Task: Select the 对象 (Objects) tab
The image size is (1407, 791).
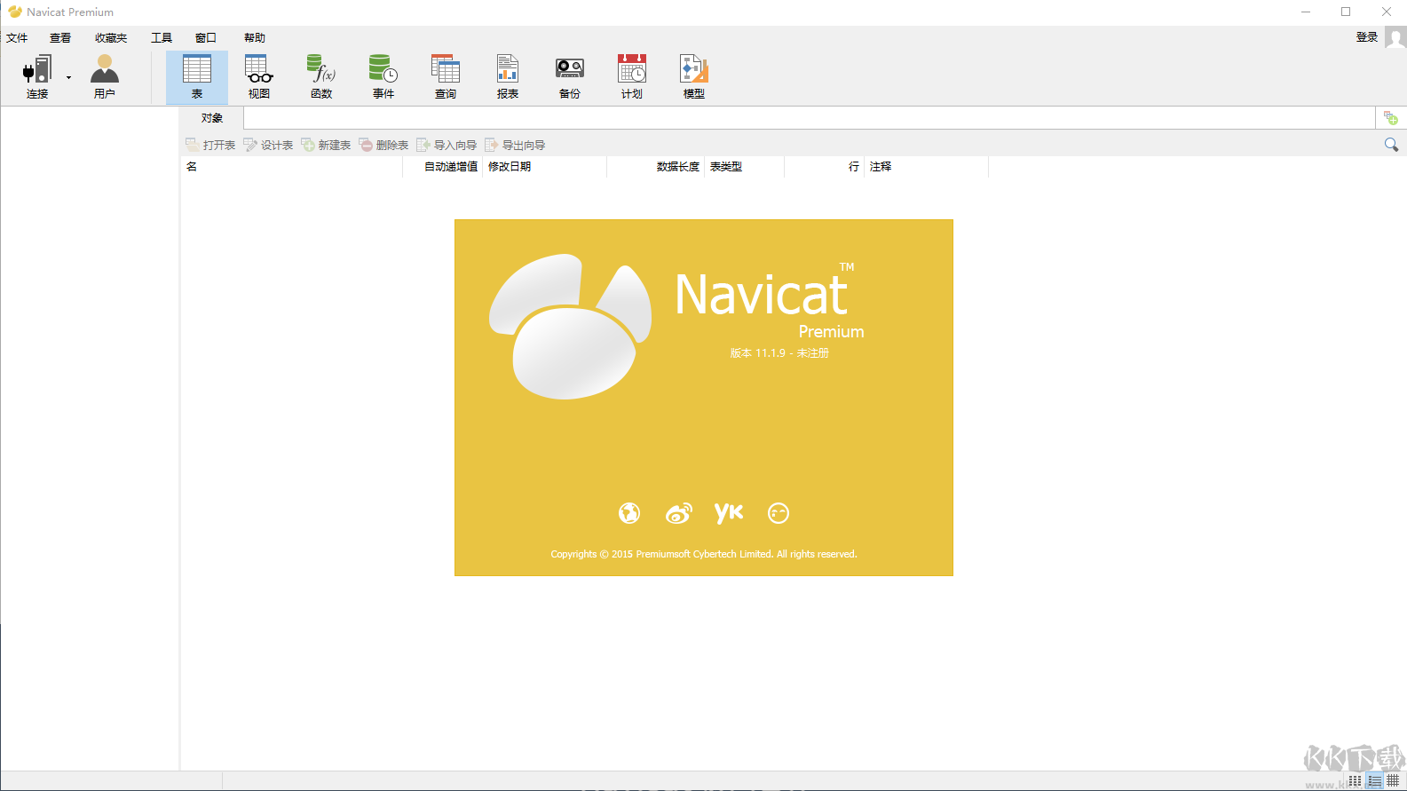Action: tap(212, 118)
